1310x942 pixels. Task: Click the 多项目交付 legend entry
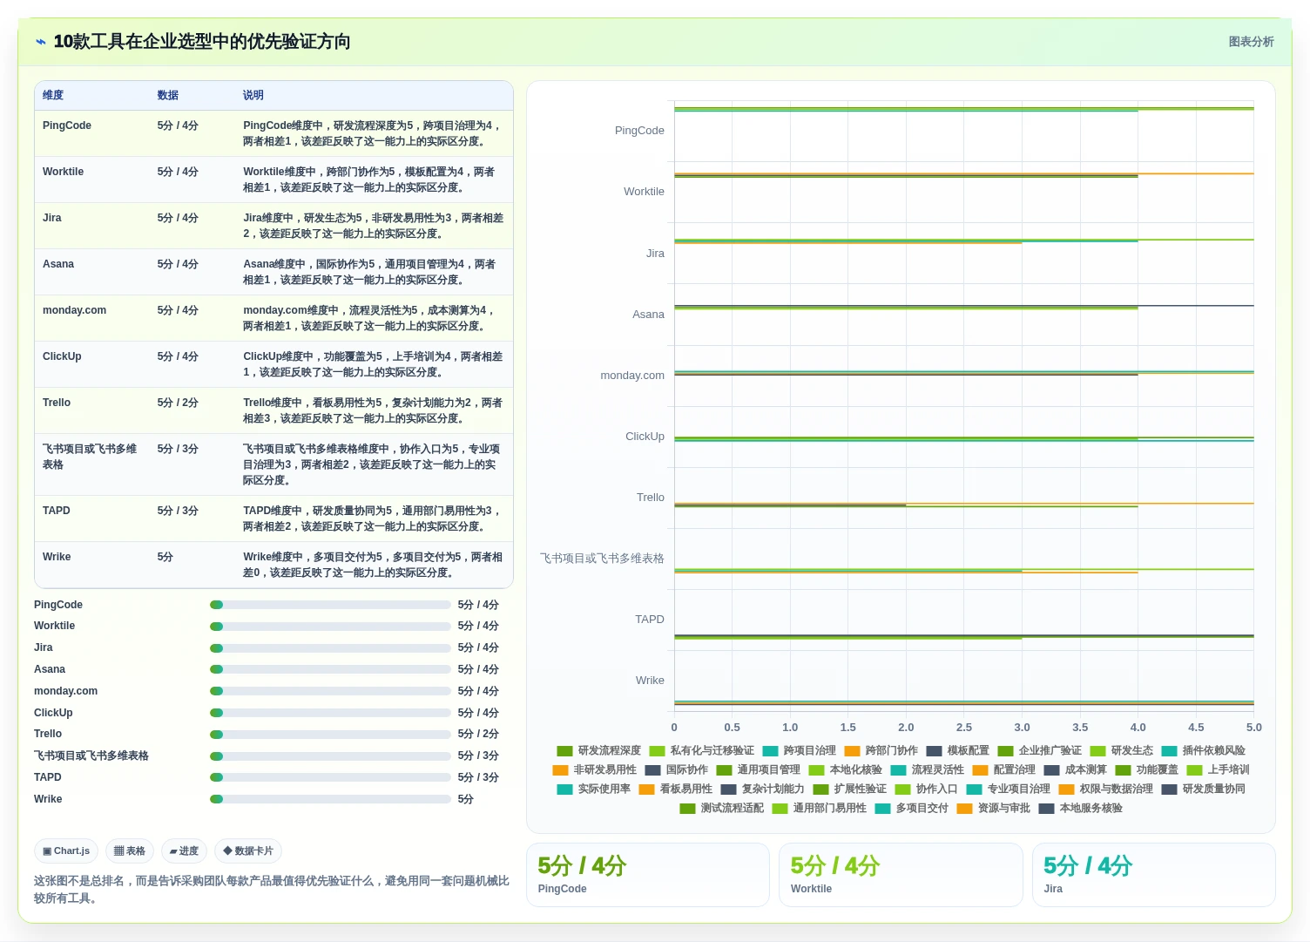click(x=912, y=808)
